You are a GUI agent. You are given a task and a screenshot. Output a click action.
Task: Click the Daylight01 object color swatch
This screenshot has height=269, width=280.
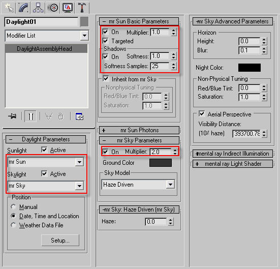(x=84, y=22)
